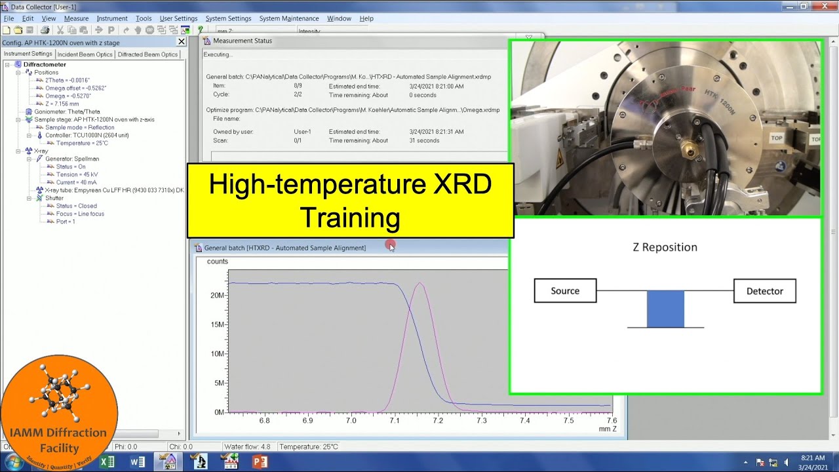Click the hand toolbar icon
839x472 pixels.
[138, 29]
